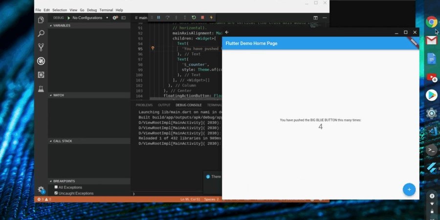Switch to the Problems panel tab
The width and height of the screenshot is (440, 220).
(144, 105)
